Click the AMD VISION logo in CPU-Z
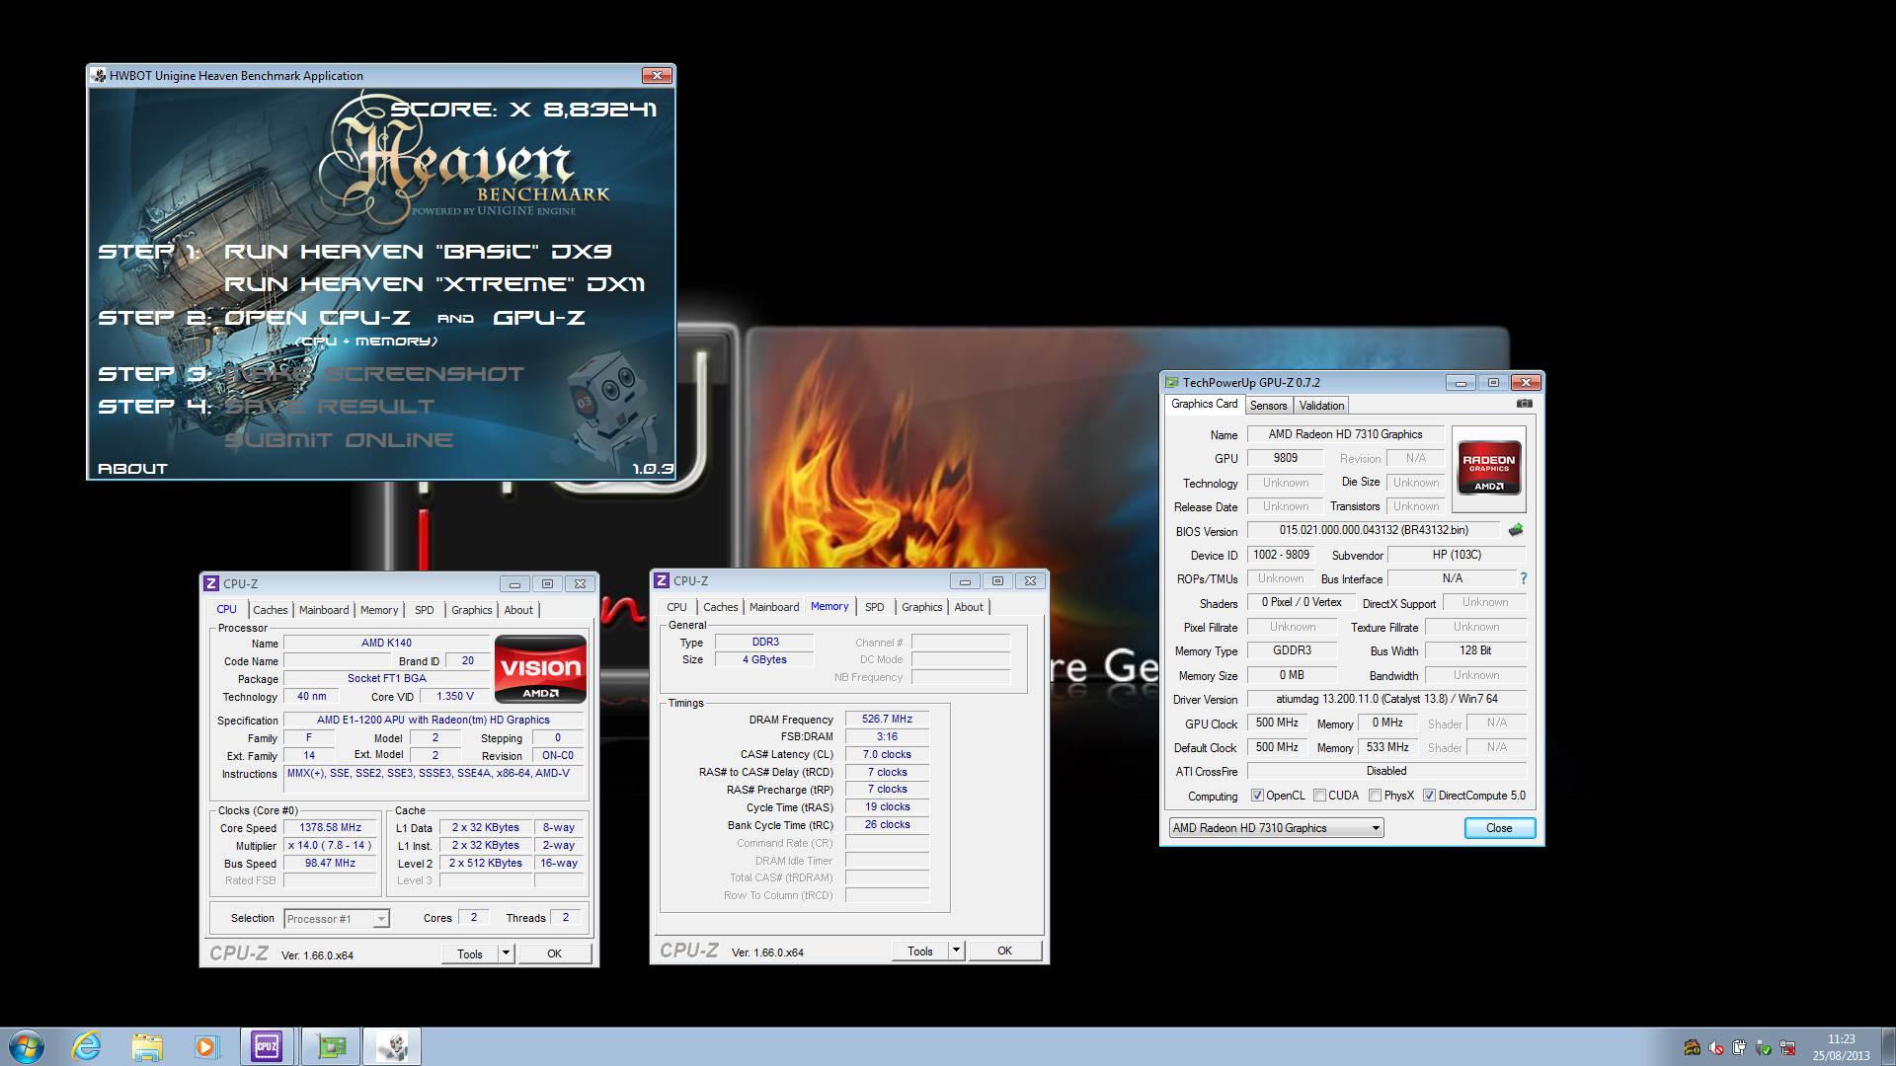1896x1066 pixels. click(x=540, y=670)
